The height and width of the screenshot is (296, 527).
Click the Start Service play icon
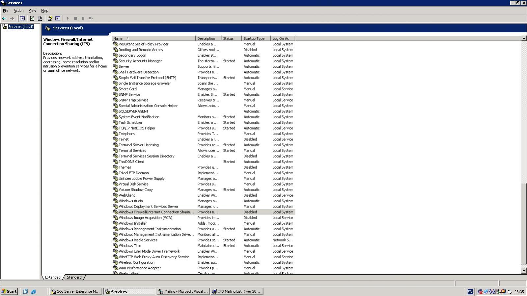coord(68,18)
